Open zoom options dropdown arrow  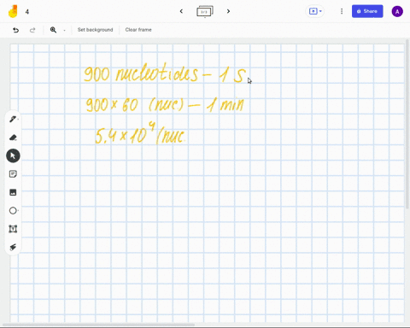point(64,30)
